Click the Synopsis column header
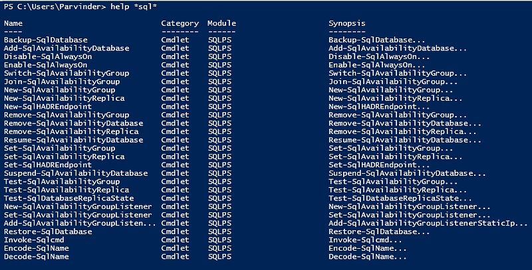Screen dimensions: 532x270 pos(346,23)
